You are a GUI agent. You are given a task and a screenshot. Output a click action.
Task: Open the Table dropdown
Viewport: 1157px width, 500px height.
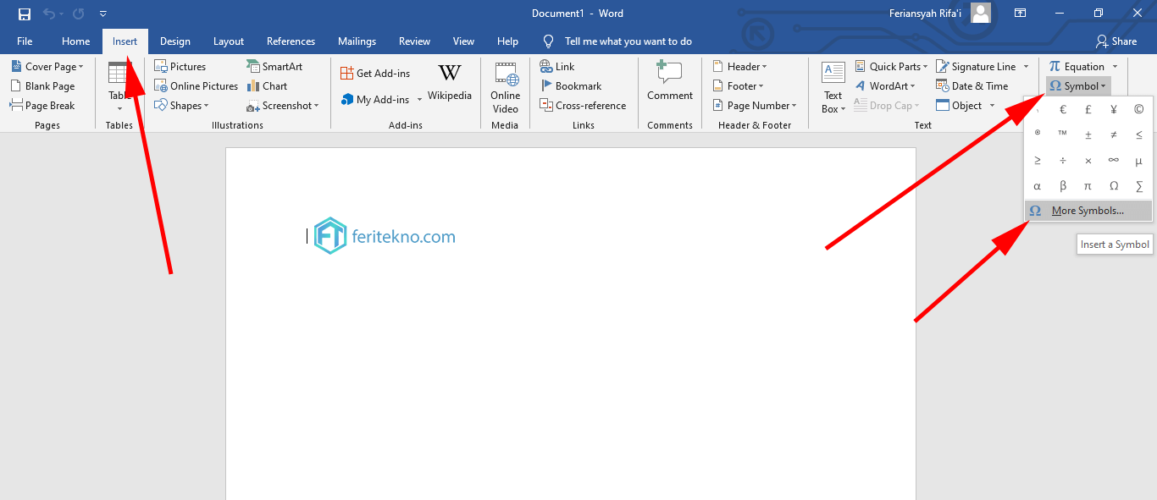click(119, 88)
